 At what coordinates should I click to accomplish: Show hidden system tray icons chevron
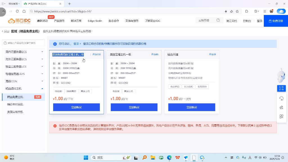pyautogui.click(x=226, y=157)
